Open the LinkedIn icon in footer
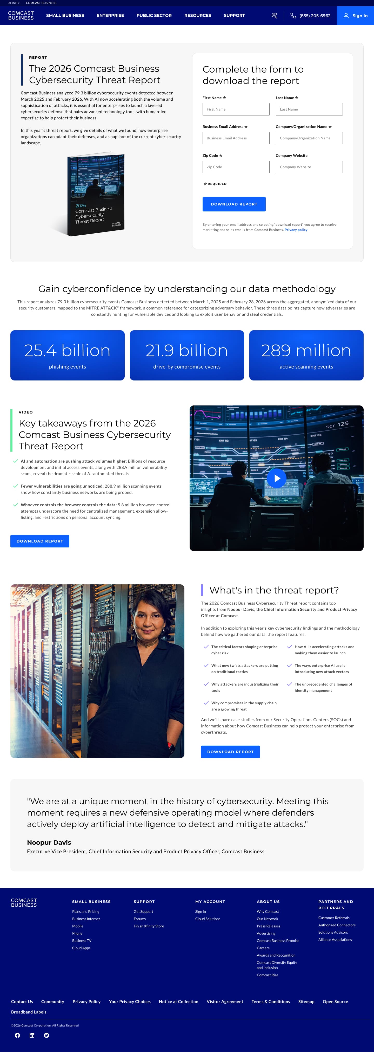Viewport: 374px width, 1052px height. (x=32, y=1035)
